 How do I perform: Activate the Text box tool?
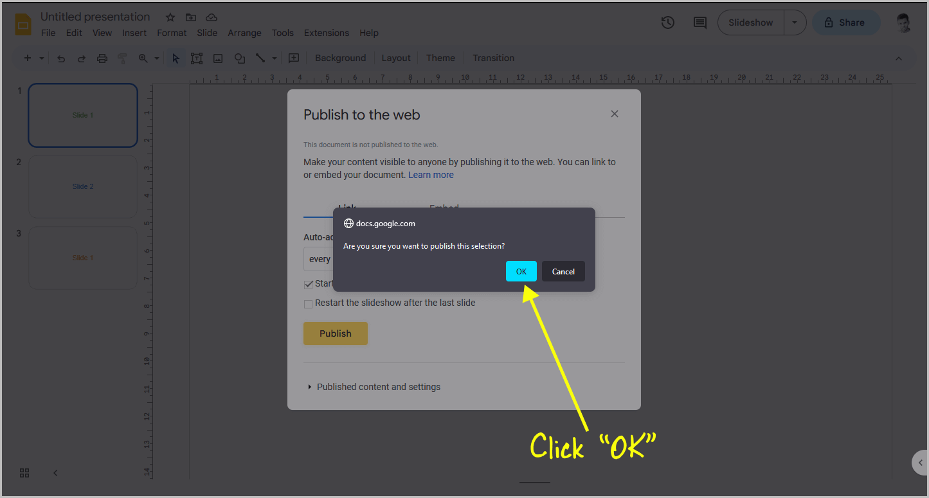197,58
